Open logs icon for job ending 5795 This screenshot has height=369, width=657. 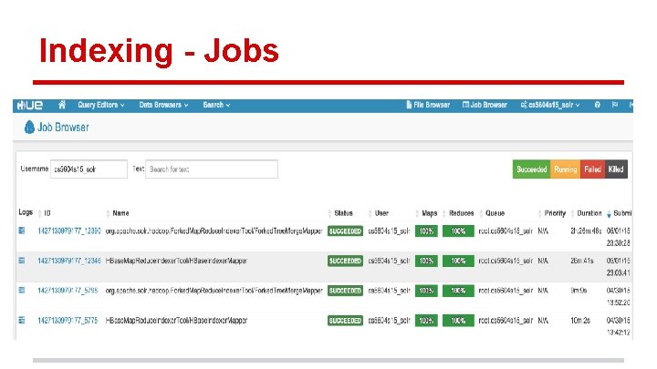(x=22, y=290)
